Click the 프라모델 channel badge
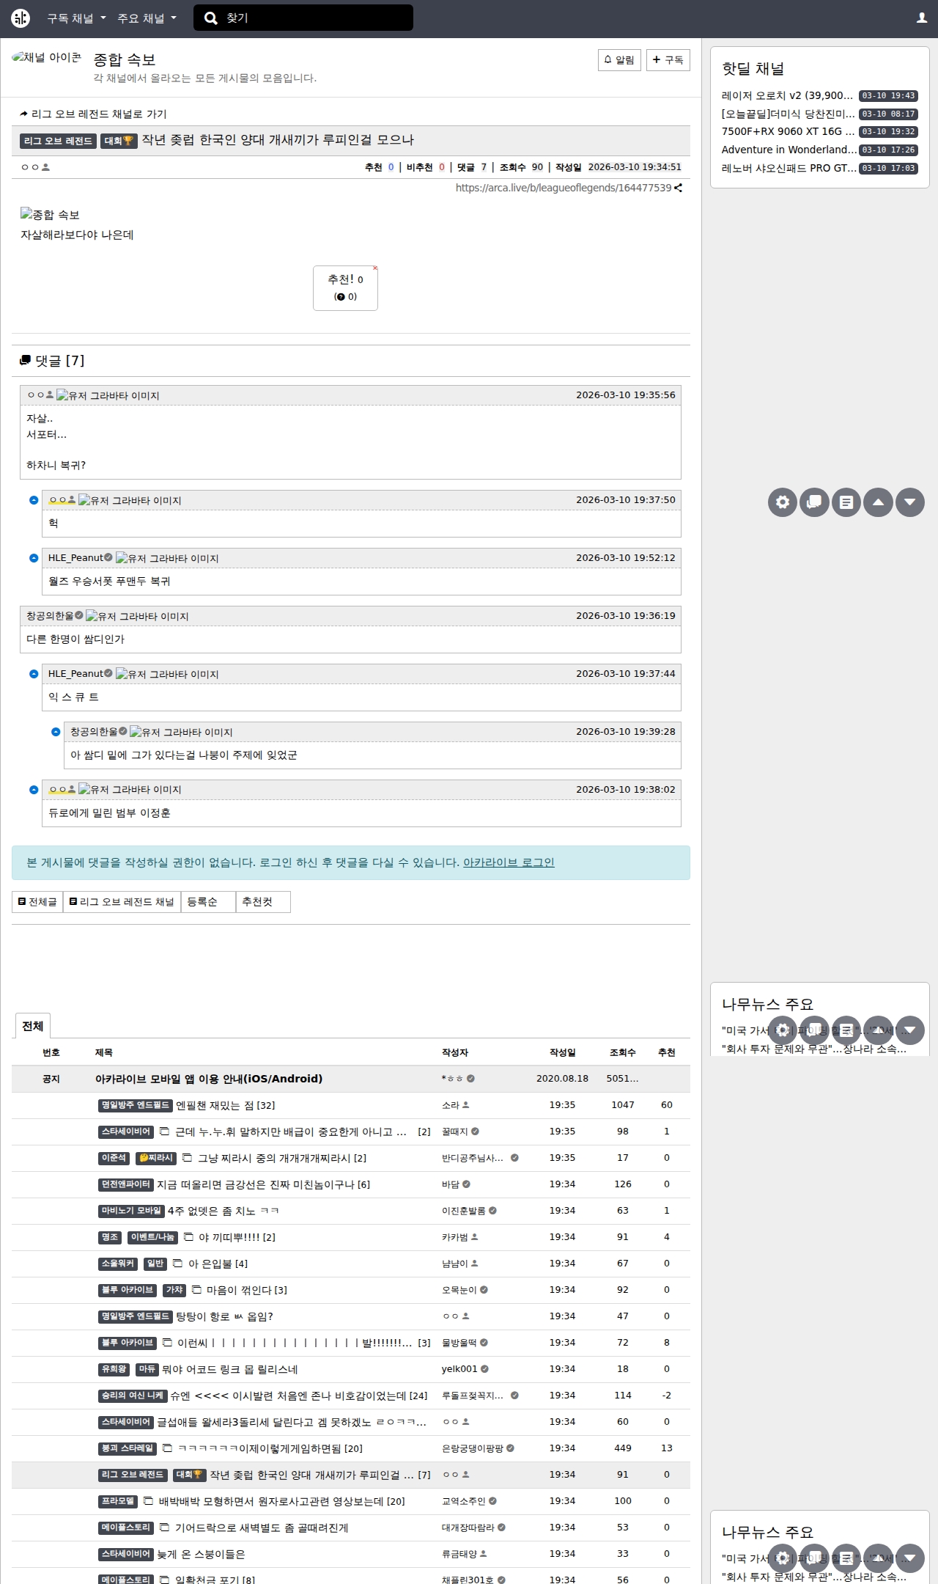The image size is (938, 1584). (x=118, y=1501)
